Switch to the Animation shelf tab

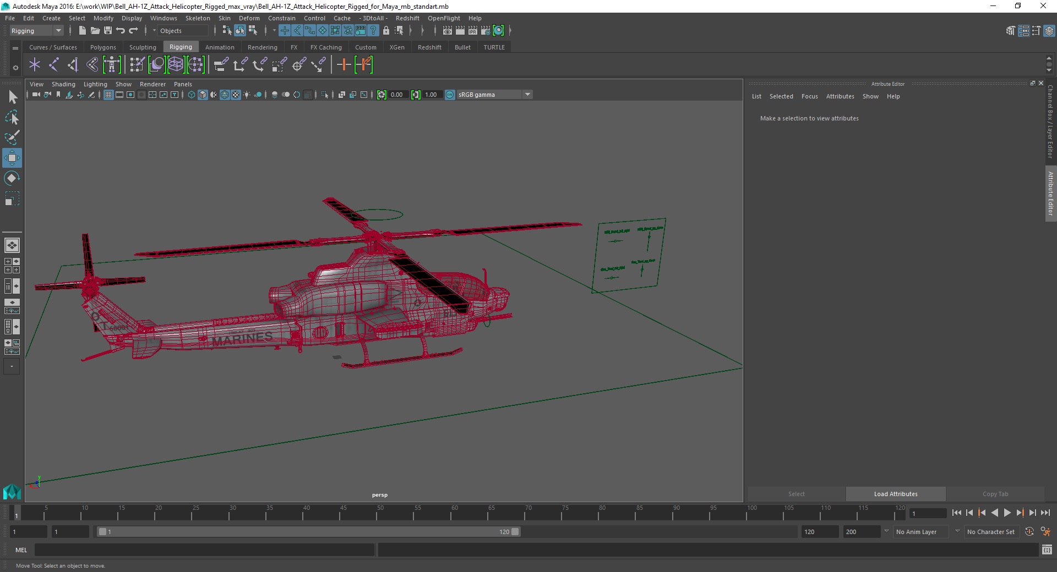coord(220,47)
